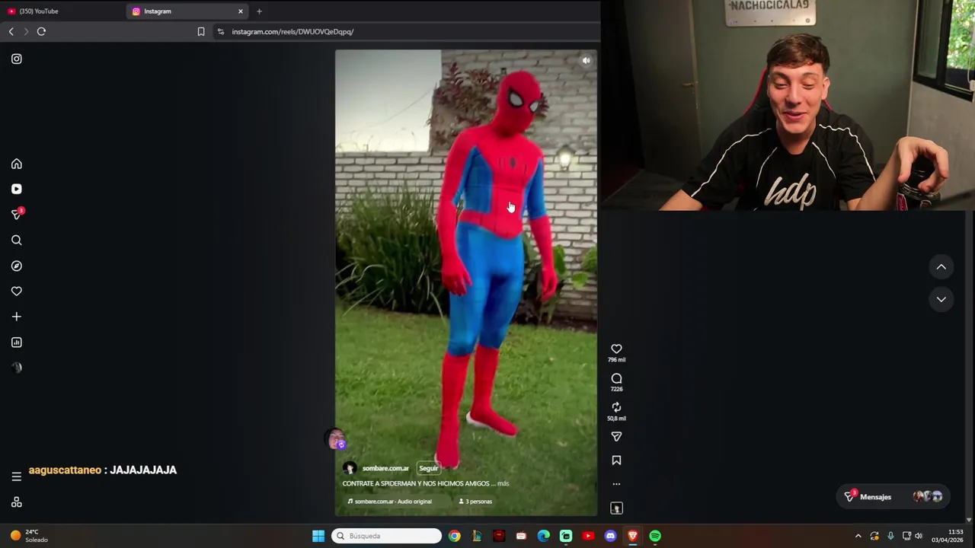Screen dimensions: 975x548
Task: Close the Instagram browser tab
Action: pos(241,11)
